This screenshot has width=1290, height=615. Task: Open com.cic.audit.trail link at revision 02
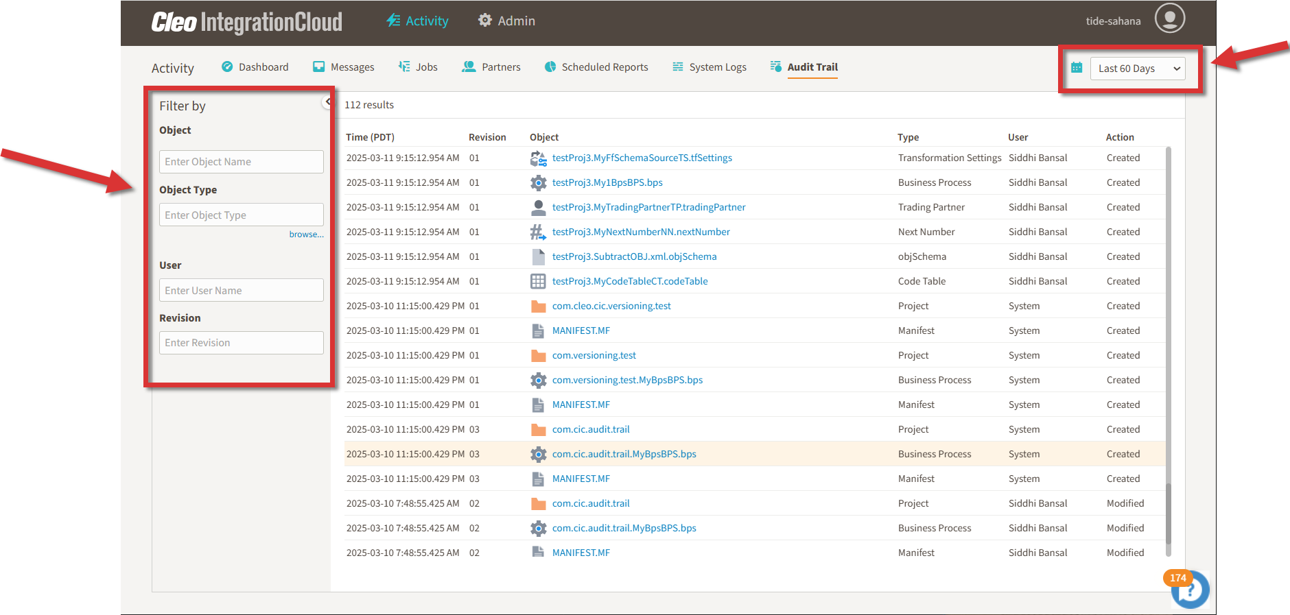(591, 503)
